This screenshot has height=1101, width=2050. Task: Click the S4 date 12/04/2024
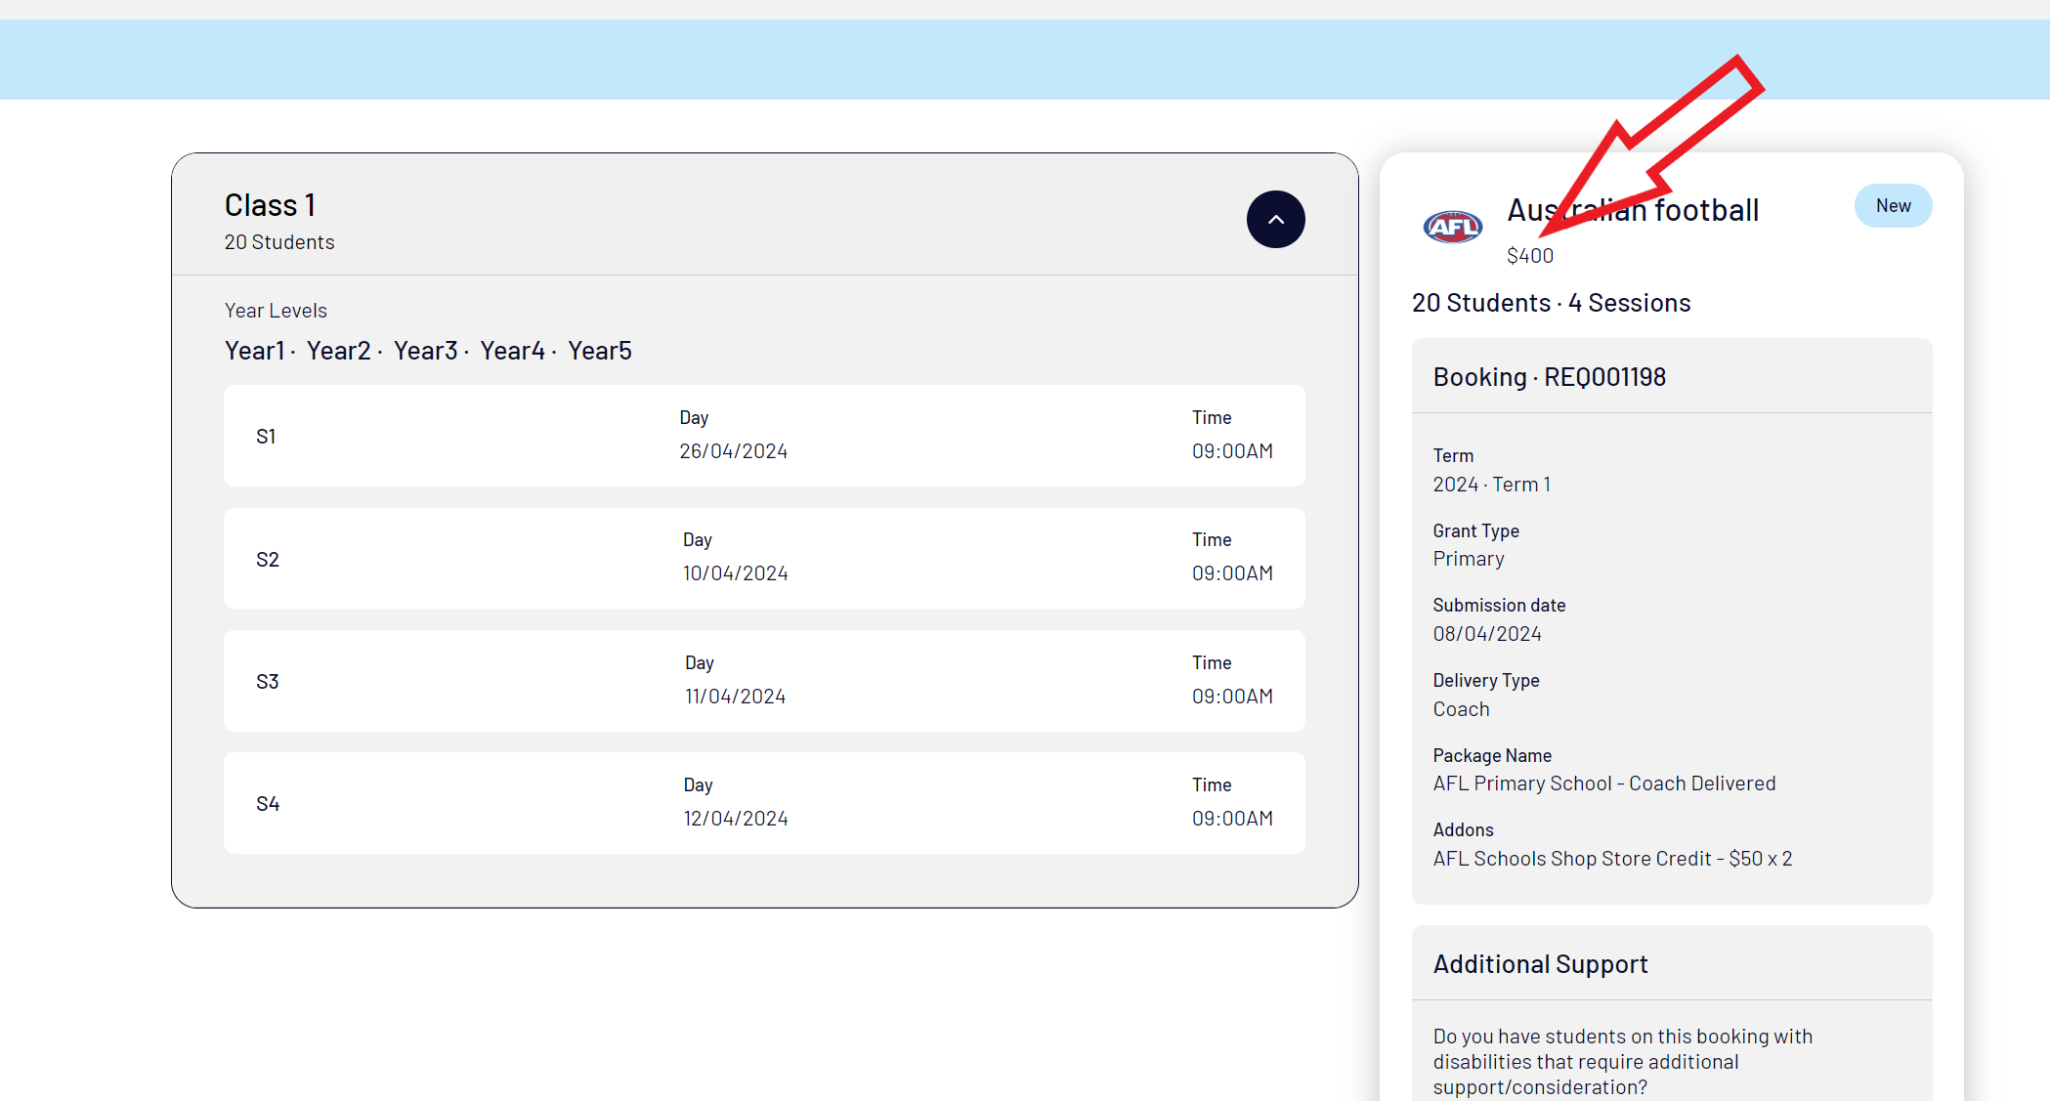[x=735, y=819]
